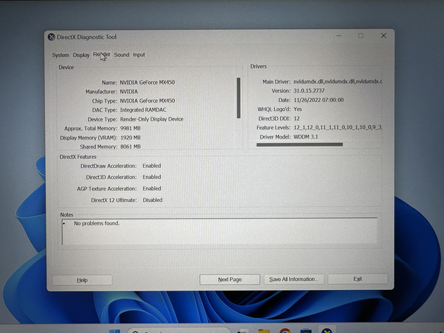Click the Display Memory value 1920 MB

(130, 137)
